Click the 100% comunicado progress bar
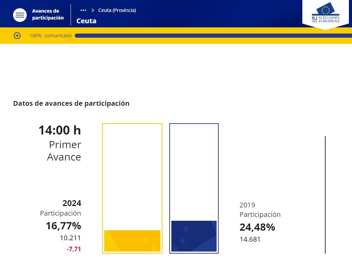352x269 pixels. pyautogui.click(x=213, y=36)
